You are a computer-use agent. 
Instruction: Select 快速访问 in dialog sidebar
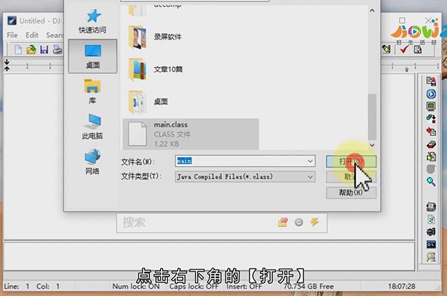[x=92, y=21]
